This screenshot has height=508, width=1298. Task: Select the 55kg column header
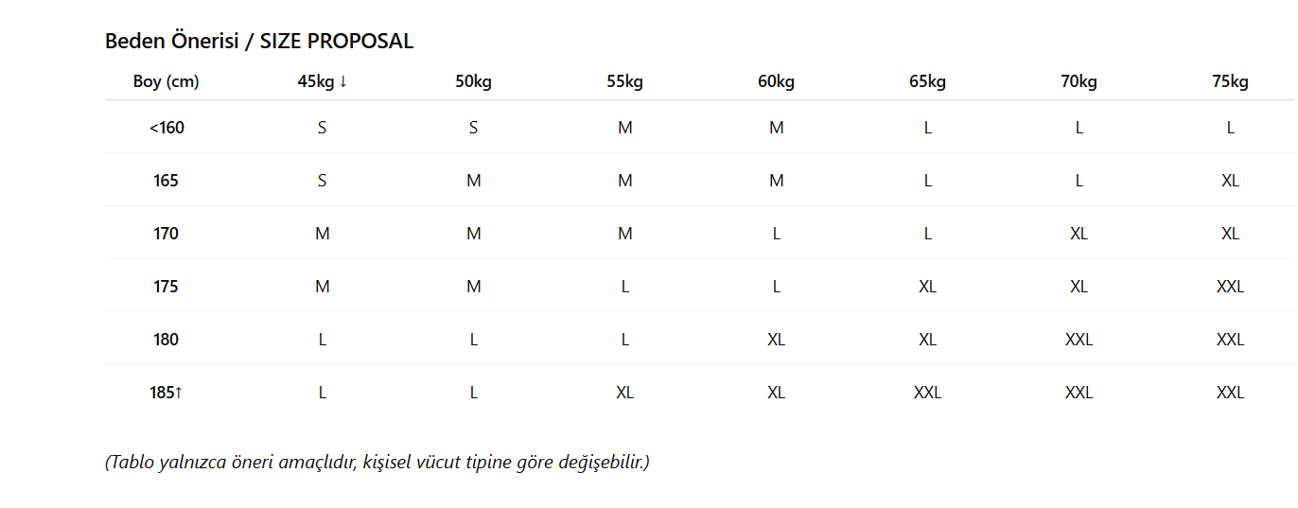pos(624,81)
